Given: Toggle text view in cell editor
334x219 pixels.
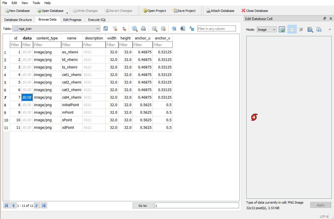Looking at the screenshot, I should tap(292, 29).
